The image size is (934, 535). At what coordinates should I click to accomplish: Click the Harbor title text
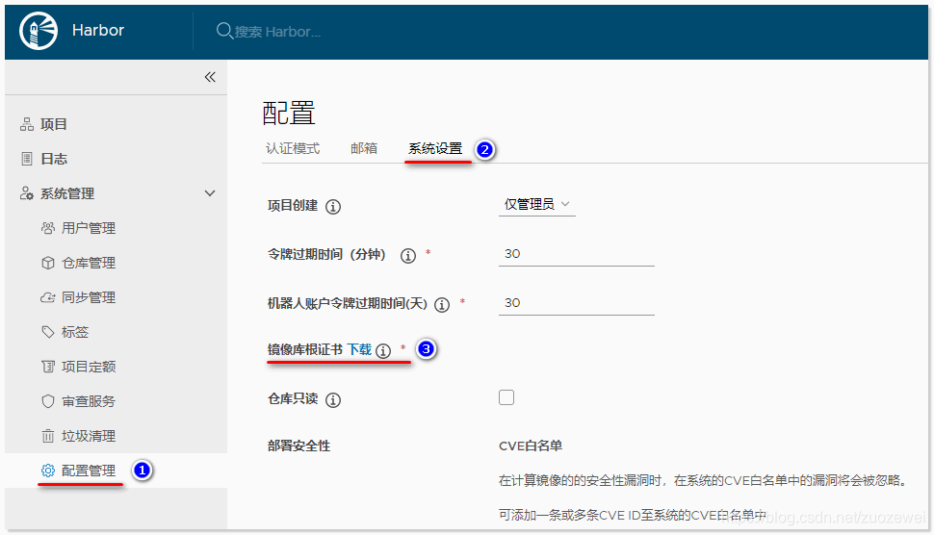(97, 31)
